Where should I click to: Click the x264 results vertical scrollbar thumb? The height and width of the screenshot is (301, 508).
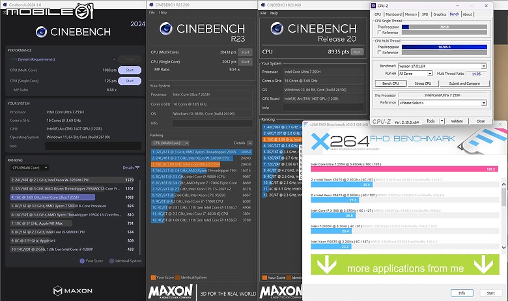pyautogui.click(x=504, y=197)
